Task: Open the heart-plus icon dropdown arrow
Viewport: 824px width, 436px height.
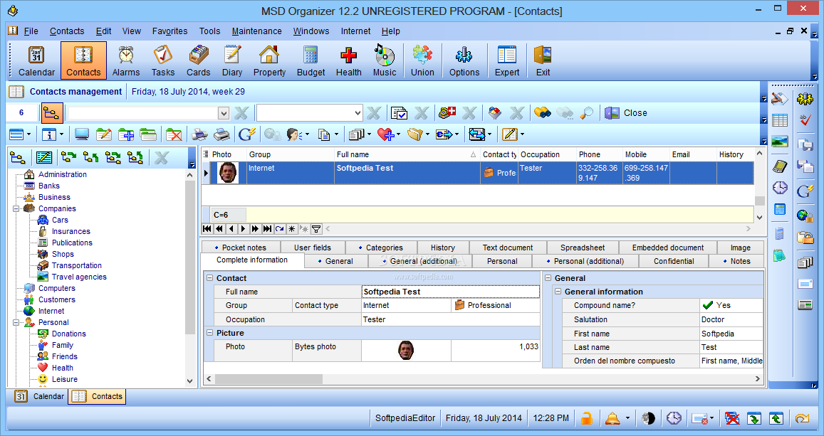Action: point(398,134)
